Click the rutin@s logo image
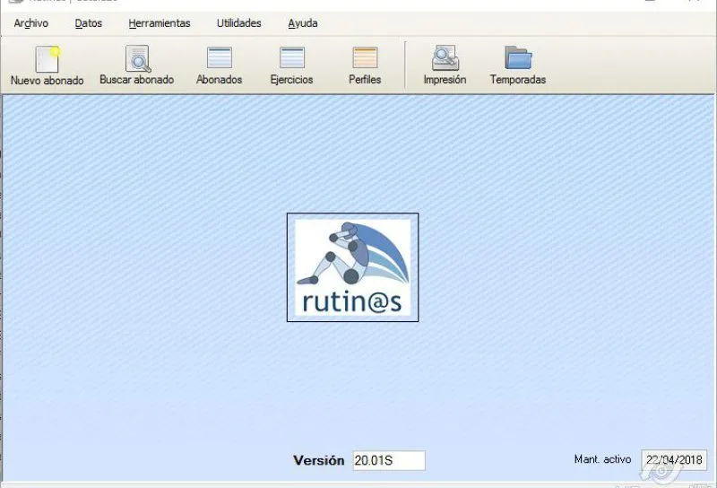 pos(352,267)
